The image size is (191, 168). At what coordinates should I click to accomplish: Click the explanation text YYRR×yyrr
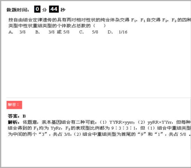point(122,122)
